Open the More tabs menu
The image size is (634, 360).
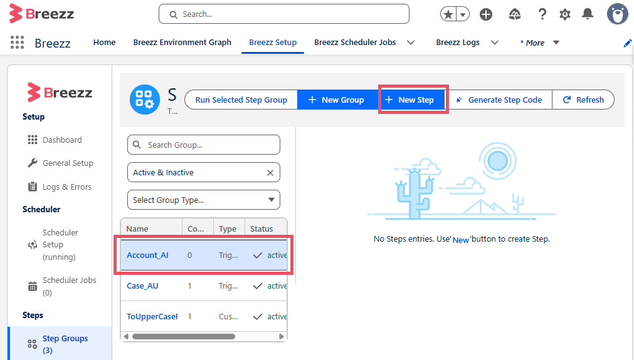tap(539, 43)
